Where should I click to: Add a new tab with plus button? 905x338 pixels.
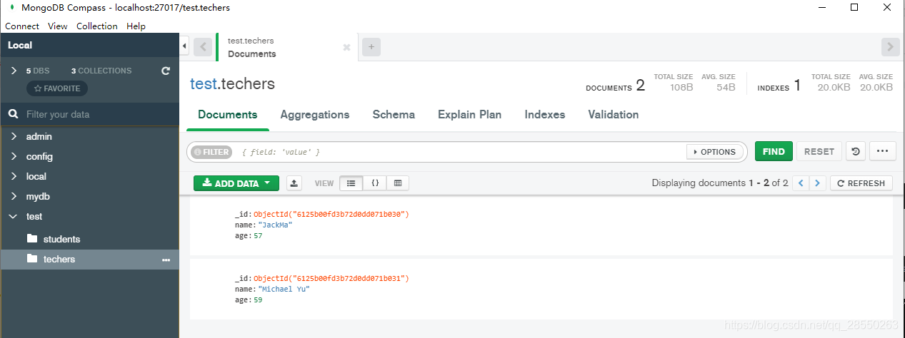371,47
